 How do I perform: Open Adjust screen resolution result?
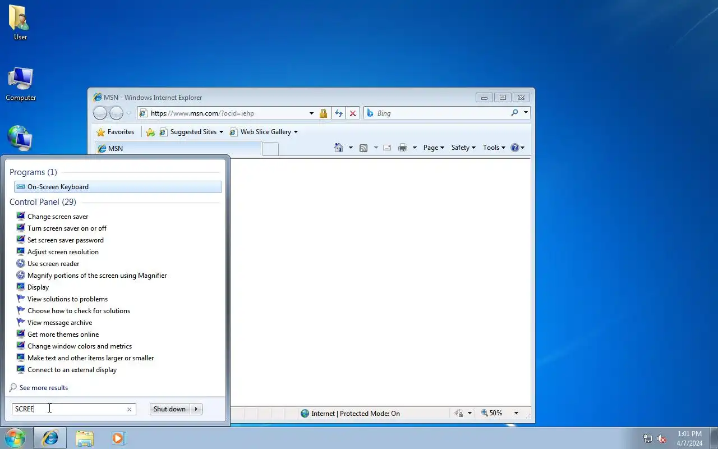tap(63, 252)
